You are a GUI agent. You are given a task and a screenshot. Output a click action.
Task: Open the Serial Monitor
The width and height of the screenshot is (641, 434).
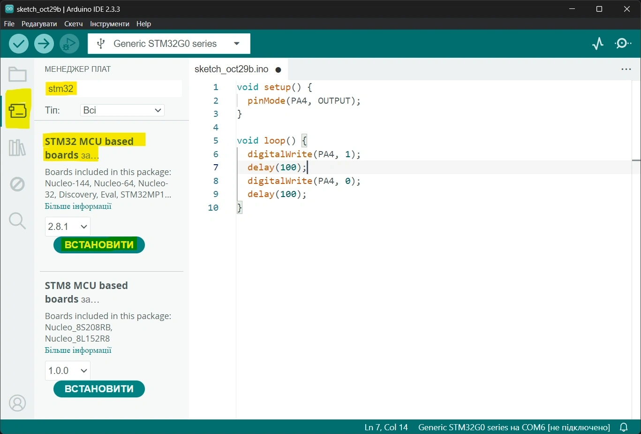(623, 44)
